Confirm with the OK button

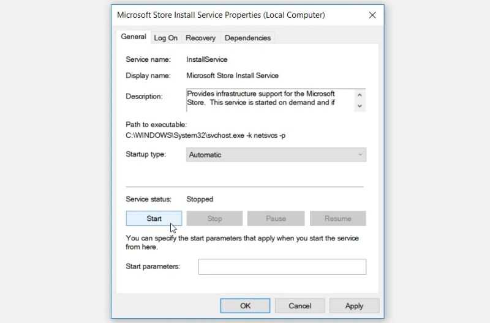tap(246, 306)
